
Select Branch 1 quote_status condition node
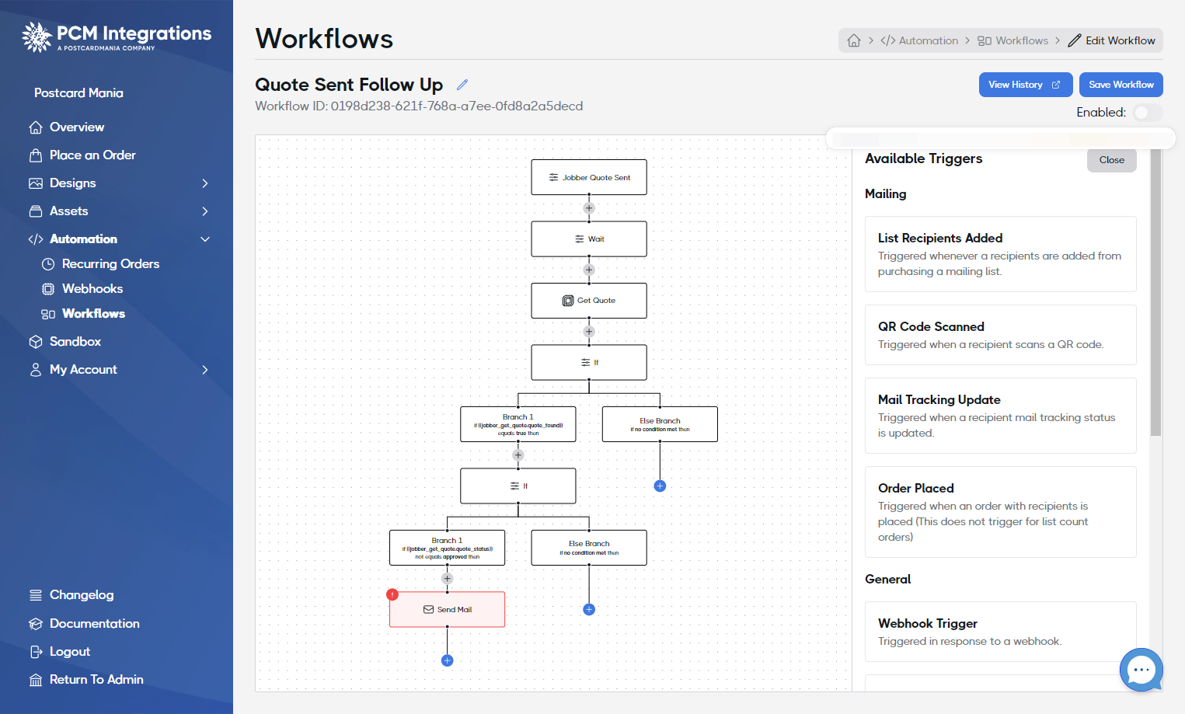pyautogui.click(x=447, y=548)
